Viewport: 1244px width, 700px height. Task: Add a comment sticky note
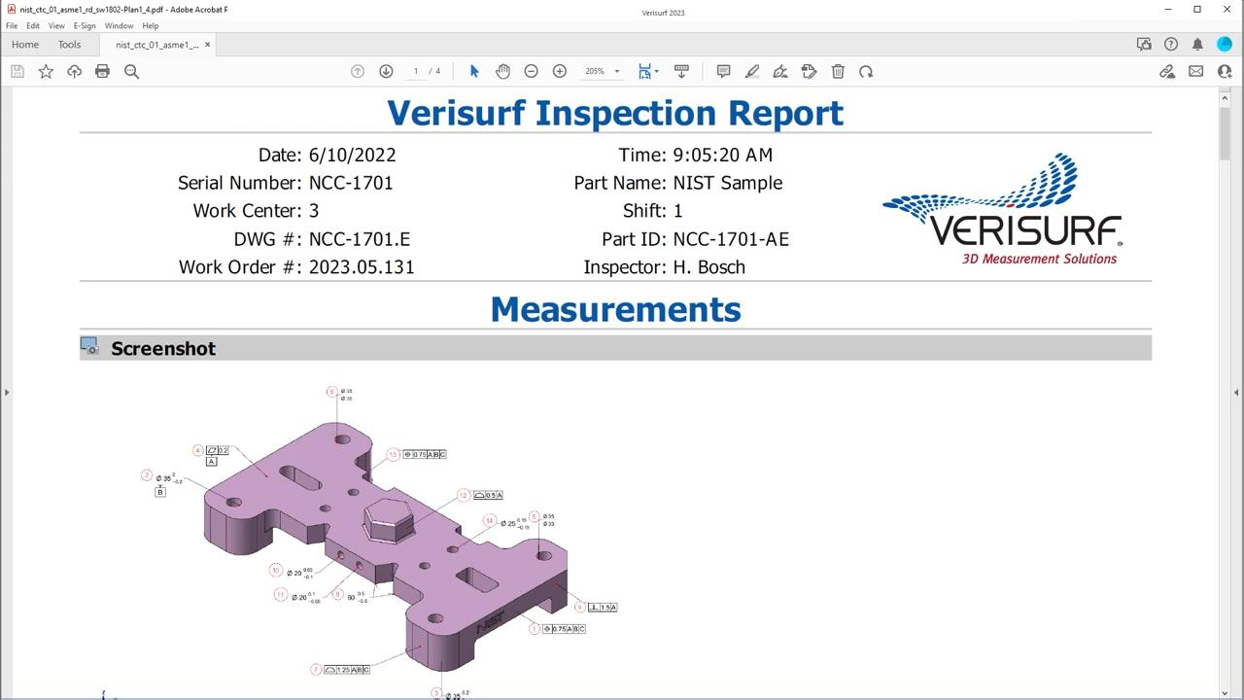click(x=723, y=71)
